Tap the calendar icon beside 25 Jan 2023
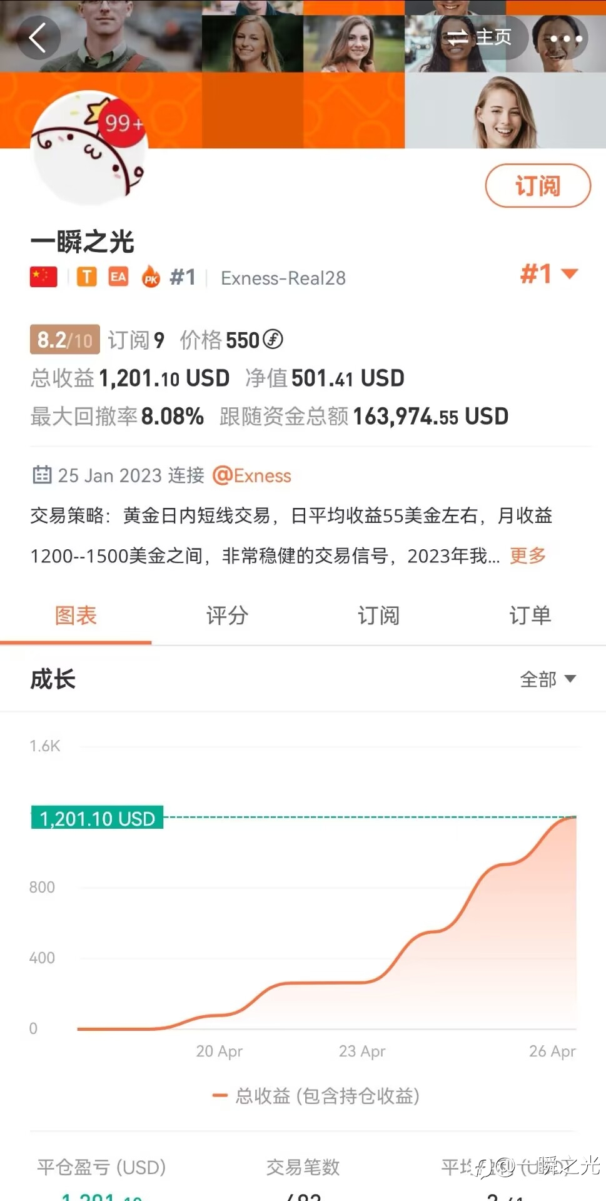The width and height of the screenshot is (606, 1201). tap(42, 475)
